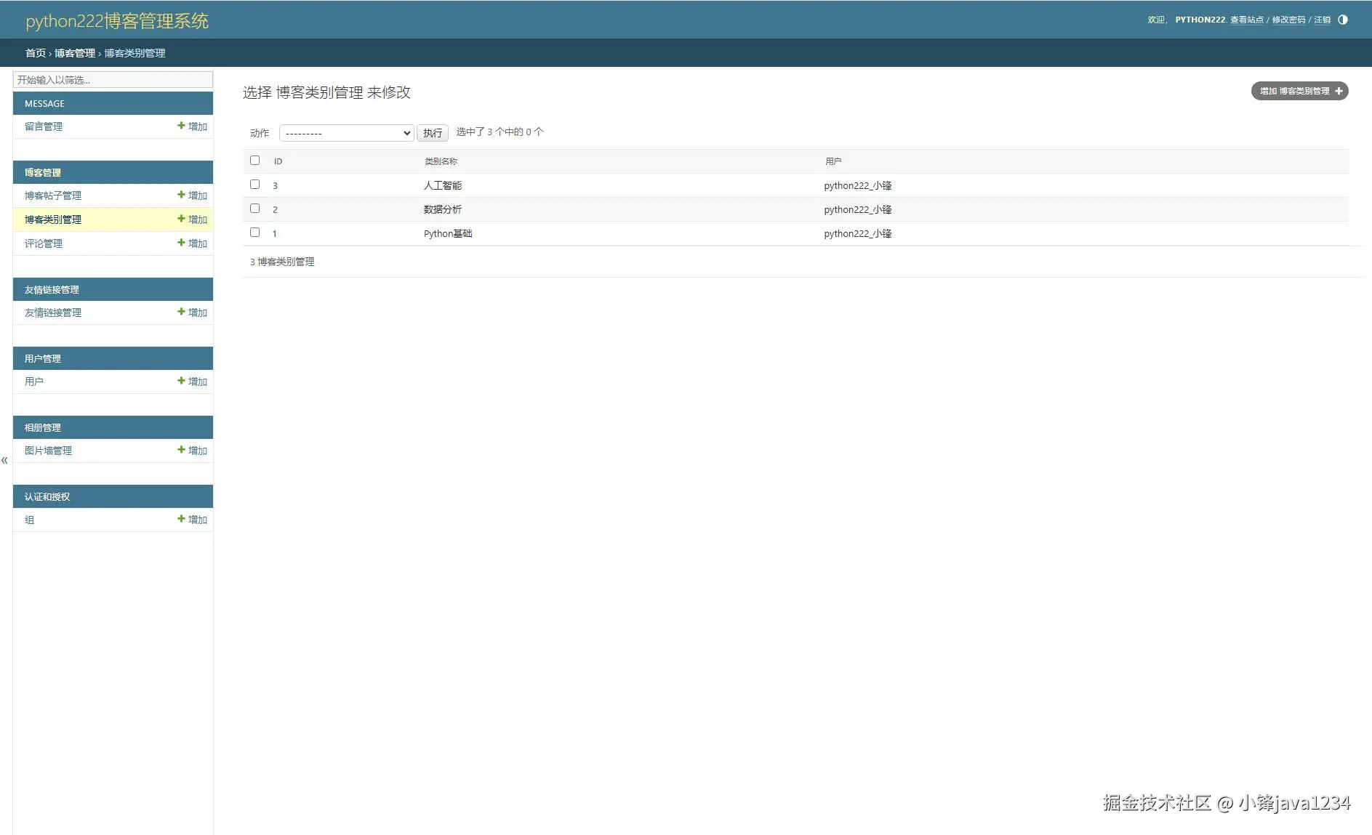Screen dimensions: 1372x835
Task: Click the user cell in the 数据分析 row
Action: click(x=858, y=209)
